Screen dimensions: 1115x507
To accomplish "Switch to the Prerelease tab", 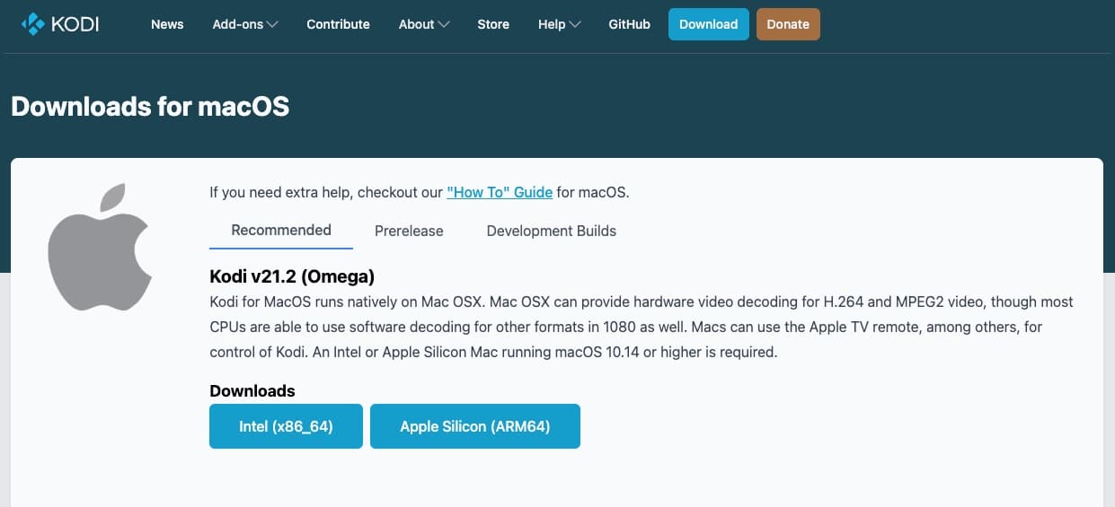I will (409, 231).
